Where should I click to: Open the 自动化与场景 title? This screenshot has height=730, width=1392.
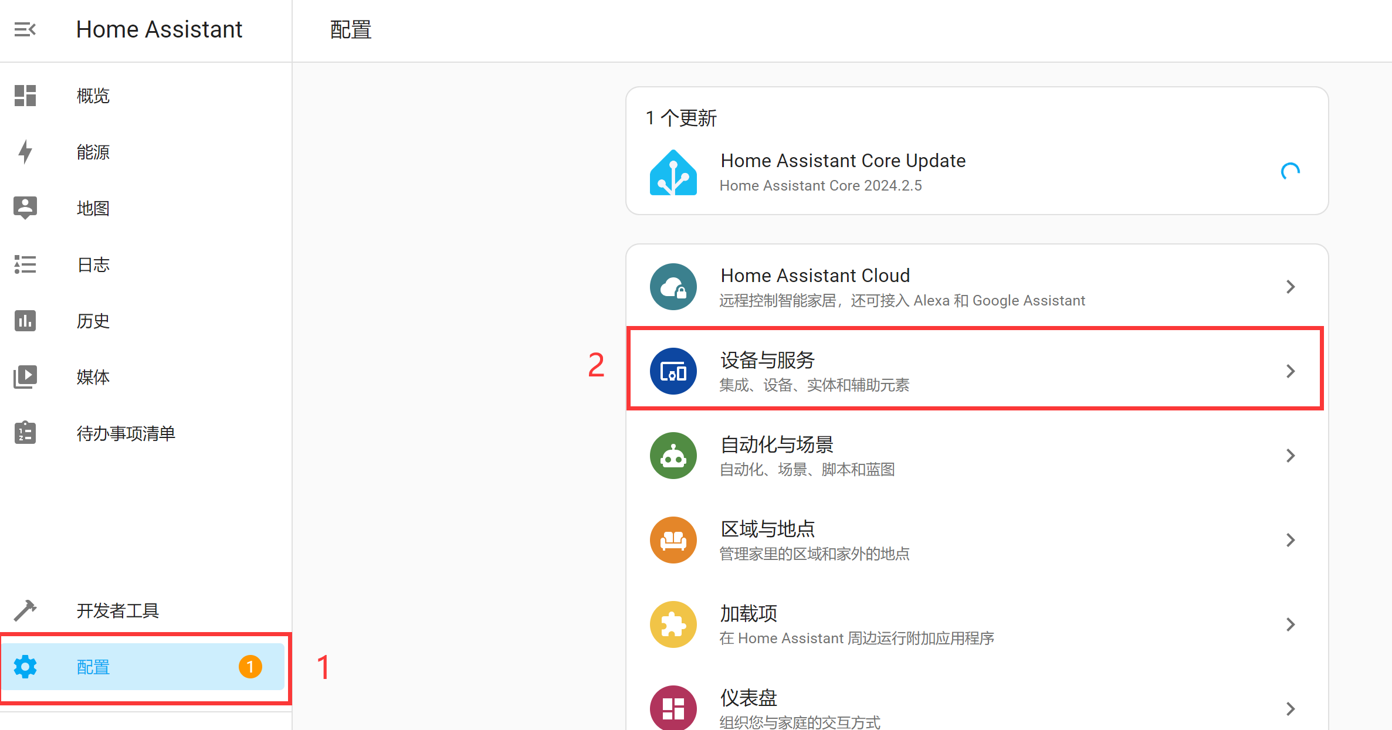pyautogui.click(x=777, y=444)
